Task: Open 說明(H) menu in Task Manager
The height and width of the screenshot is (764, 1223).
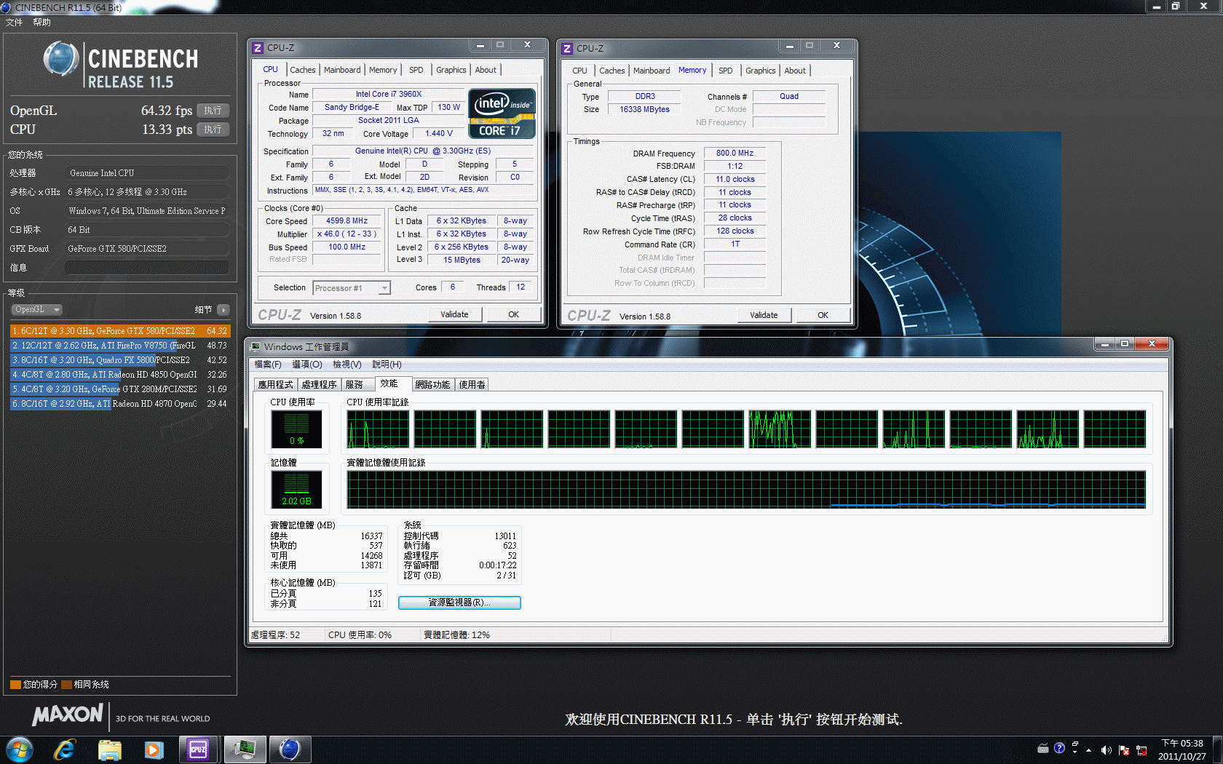Action: 387,365
